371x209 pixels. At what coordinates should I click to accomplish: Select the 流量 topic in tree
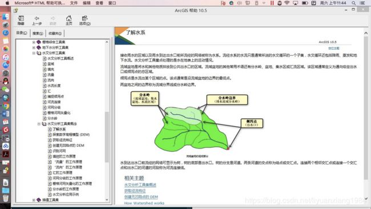[x=51, y=75]
